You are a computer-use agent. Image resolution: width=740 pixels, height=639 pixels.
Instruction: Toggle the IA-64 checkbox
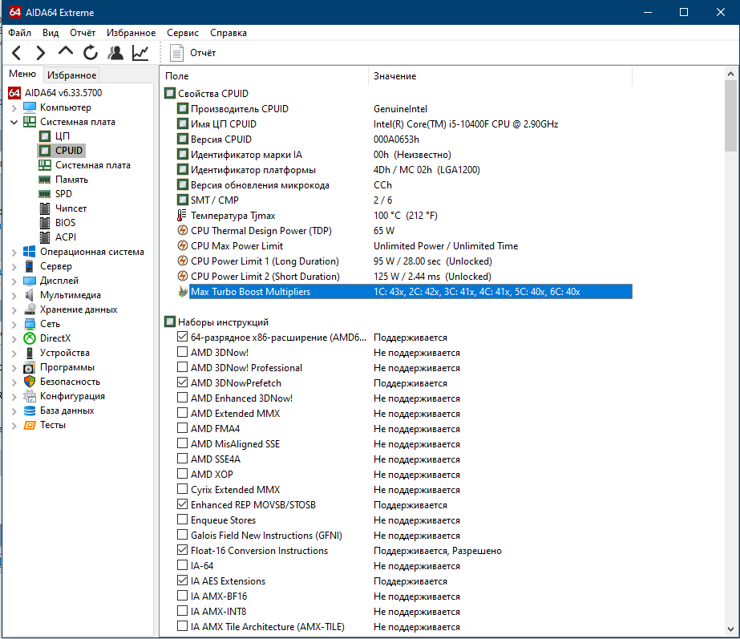(183, 565)
